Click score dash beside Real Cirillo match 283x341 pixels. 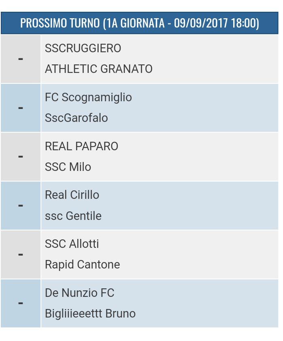(x=21, y=205)
